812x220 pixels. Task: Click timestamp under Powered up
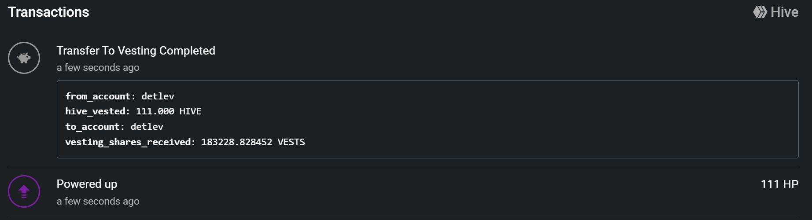[x=98, y=201]
